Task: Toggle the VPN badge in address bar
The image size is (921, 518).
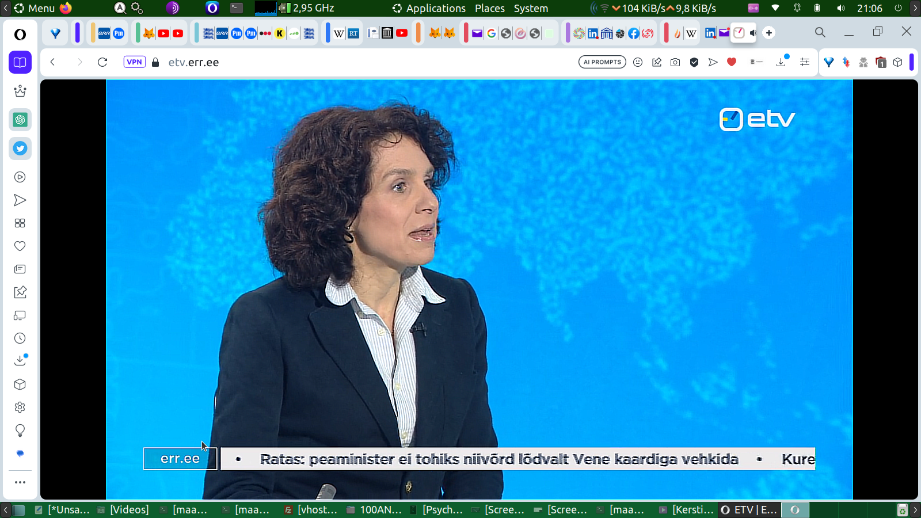Action: tap(135, 62)
